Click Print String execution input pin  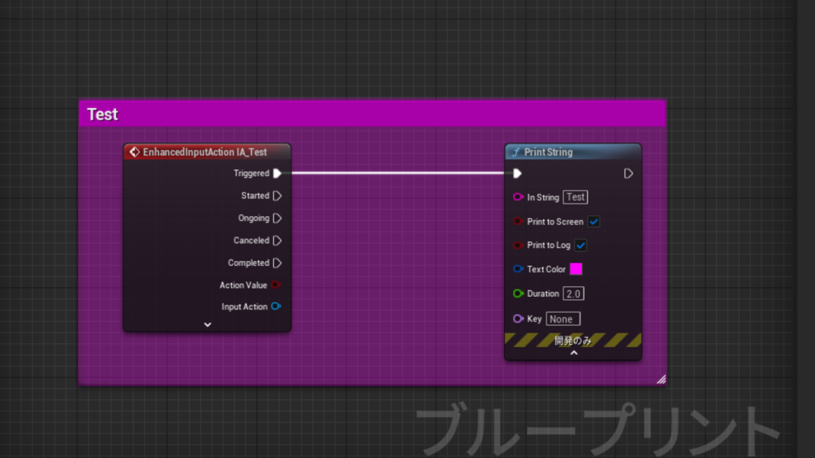point(517,173)
